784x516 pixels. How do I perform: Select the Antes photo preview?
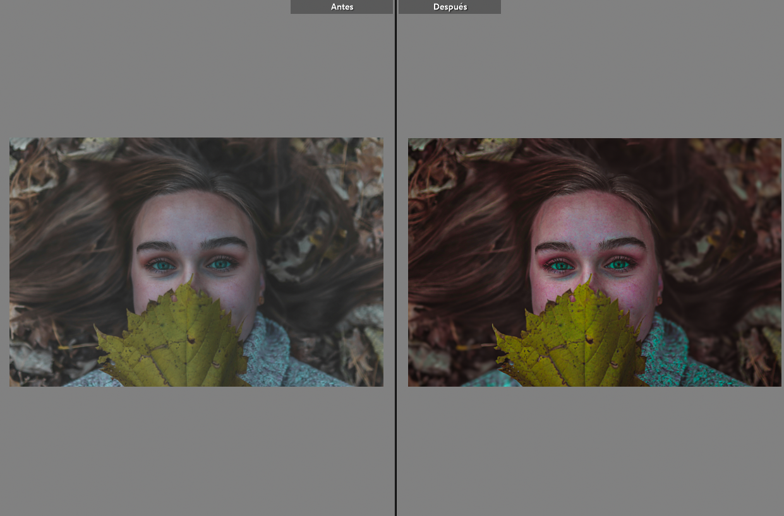pyautogui.click(x=196, y=262)
